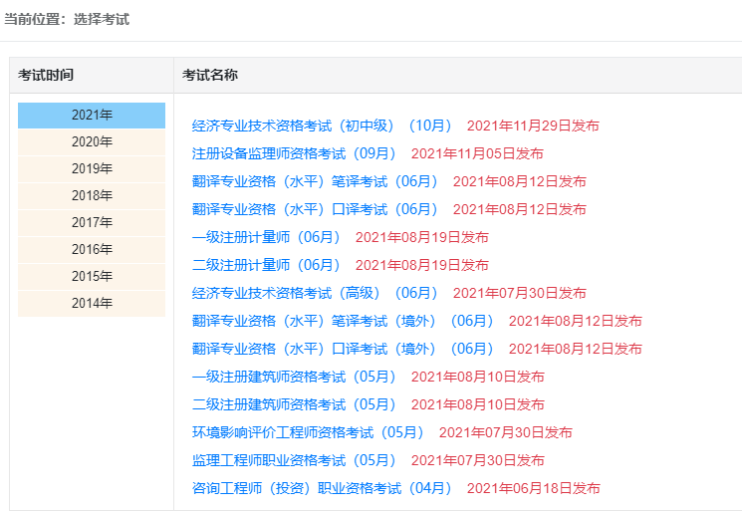The image size is (742, 514).
Task: Open the 一级注册计量师（06月） exam
Action: [266, 237]
